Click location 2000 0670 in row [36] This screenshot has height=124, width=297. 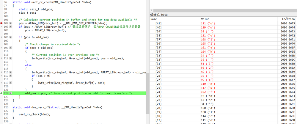(288, 43)
